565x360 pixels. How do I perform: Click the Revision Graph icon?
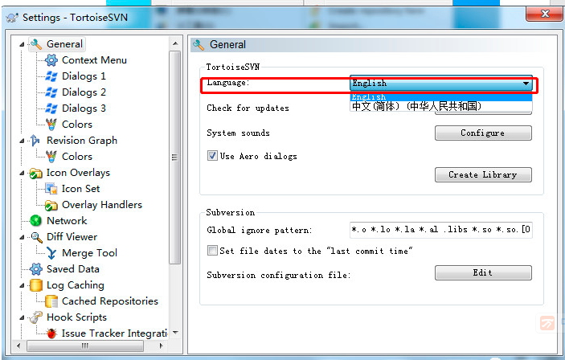[x=35, y=141]
